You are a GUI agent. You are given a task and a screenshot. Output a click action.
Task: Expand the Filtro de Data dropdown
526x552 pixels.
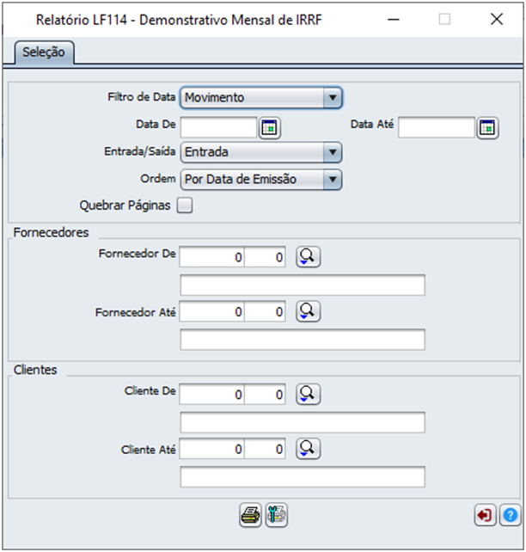(x=333, y=97)
